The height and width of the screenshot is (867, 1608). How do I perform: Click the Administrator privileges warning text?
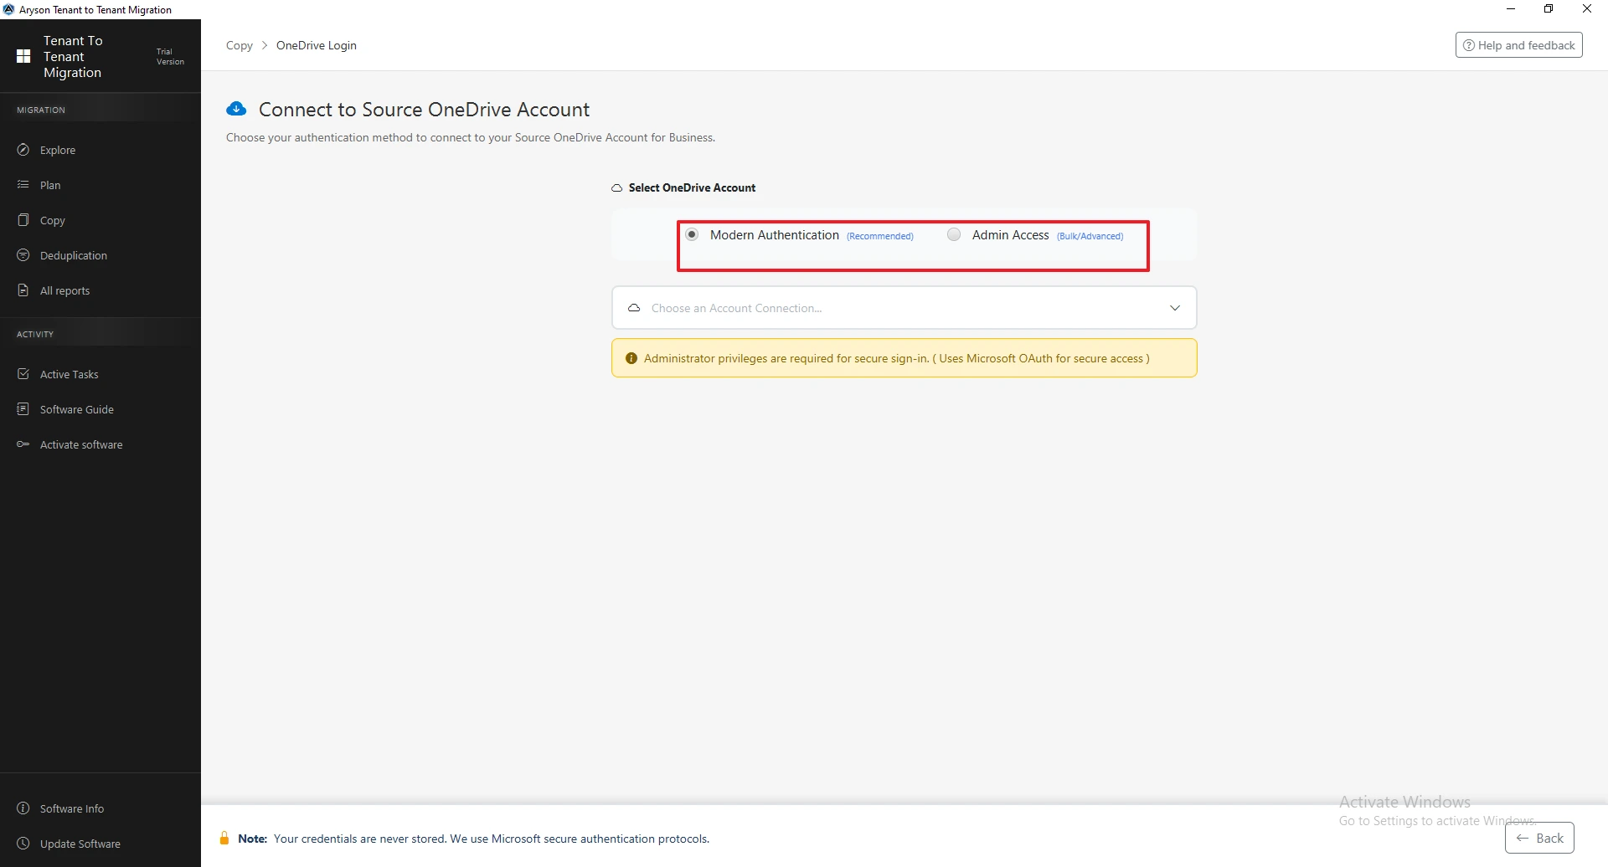(x=896, y=358)
